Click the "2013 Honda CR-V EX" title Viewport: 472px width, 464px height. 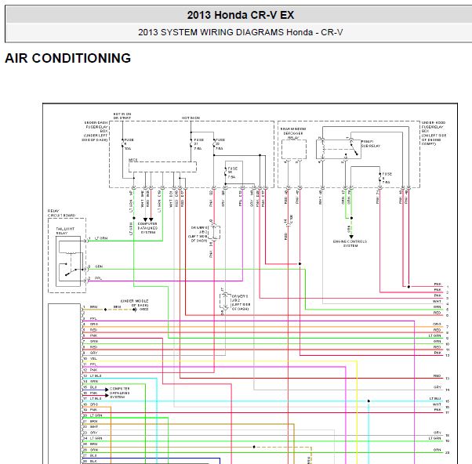241,15
